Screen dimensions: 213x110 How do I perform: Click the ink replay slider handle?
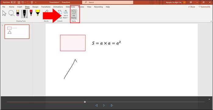point(85,102)
